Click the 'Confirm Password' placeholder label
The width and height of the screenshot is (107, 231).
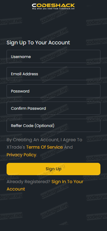tap(29, 108)
